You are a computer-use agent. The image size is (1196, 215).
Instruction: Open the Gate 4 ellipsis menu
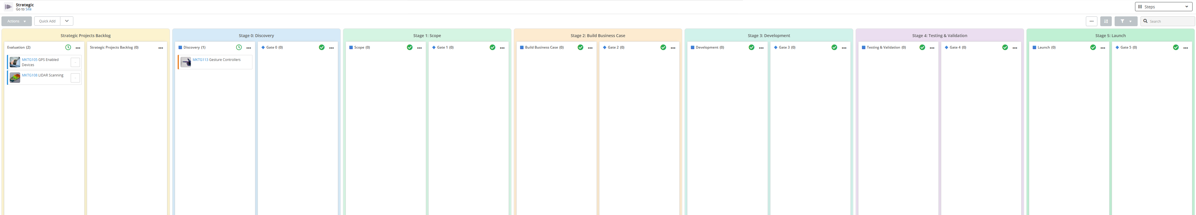pos(1015,48)
